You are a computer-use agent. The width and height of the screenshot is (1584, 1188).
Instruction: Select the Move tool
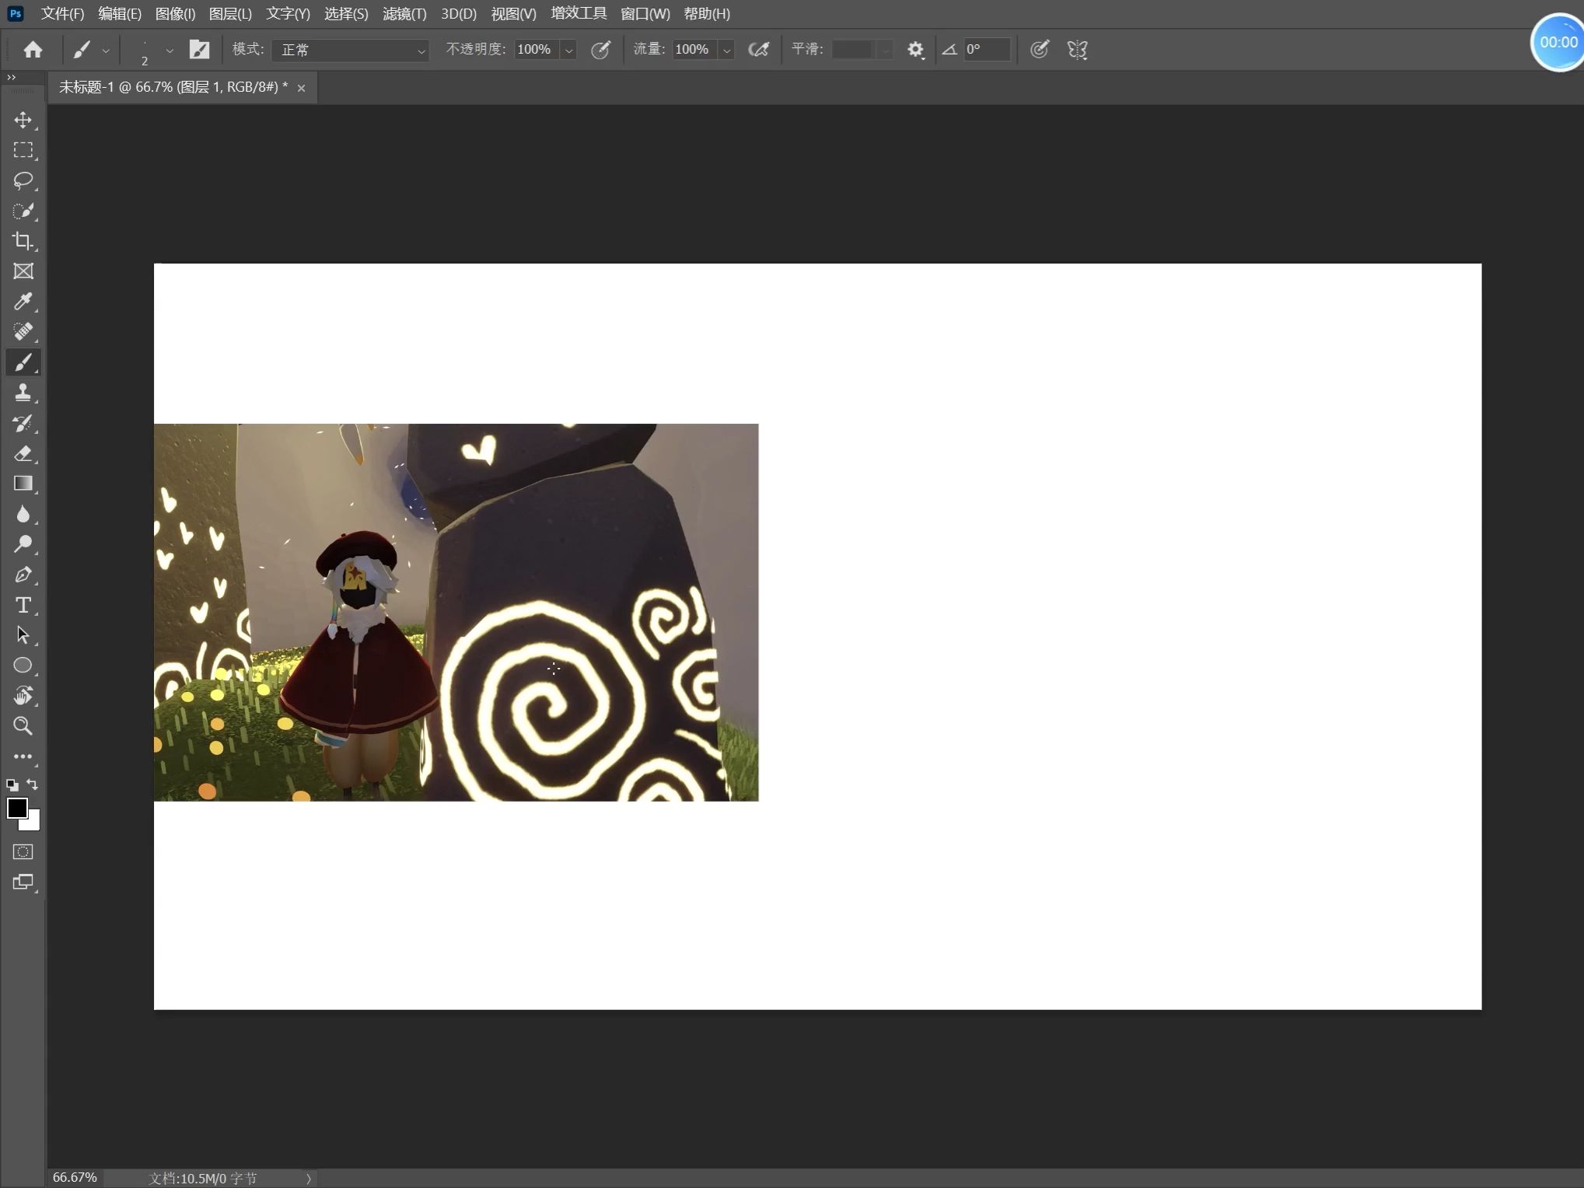tap(23, 120)
